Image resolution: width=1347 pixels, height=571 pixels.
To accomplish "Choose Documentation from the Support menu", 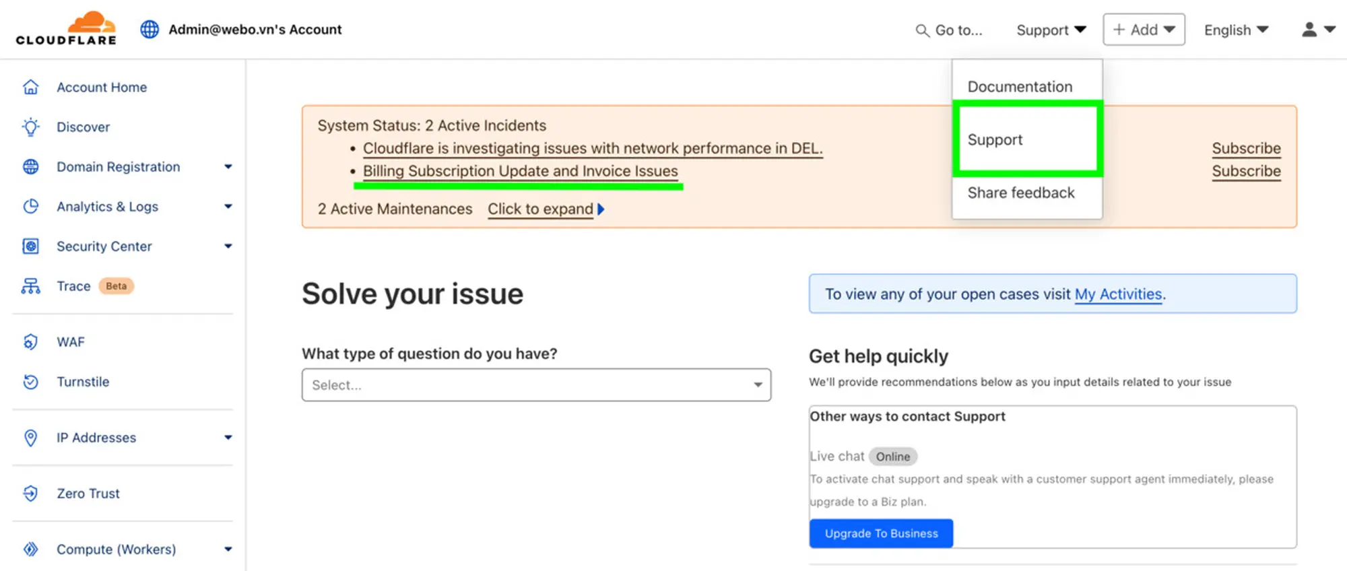I will (x=1020, y=87).
